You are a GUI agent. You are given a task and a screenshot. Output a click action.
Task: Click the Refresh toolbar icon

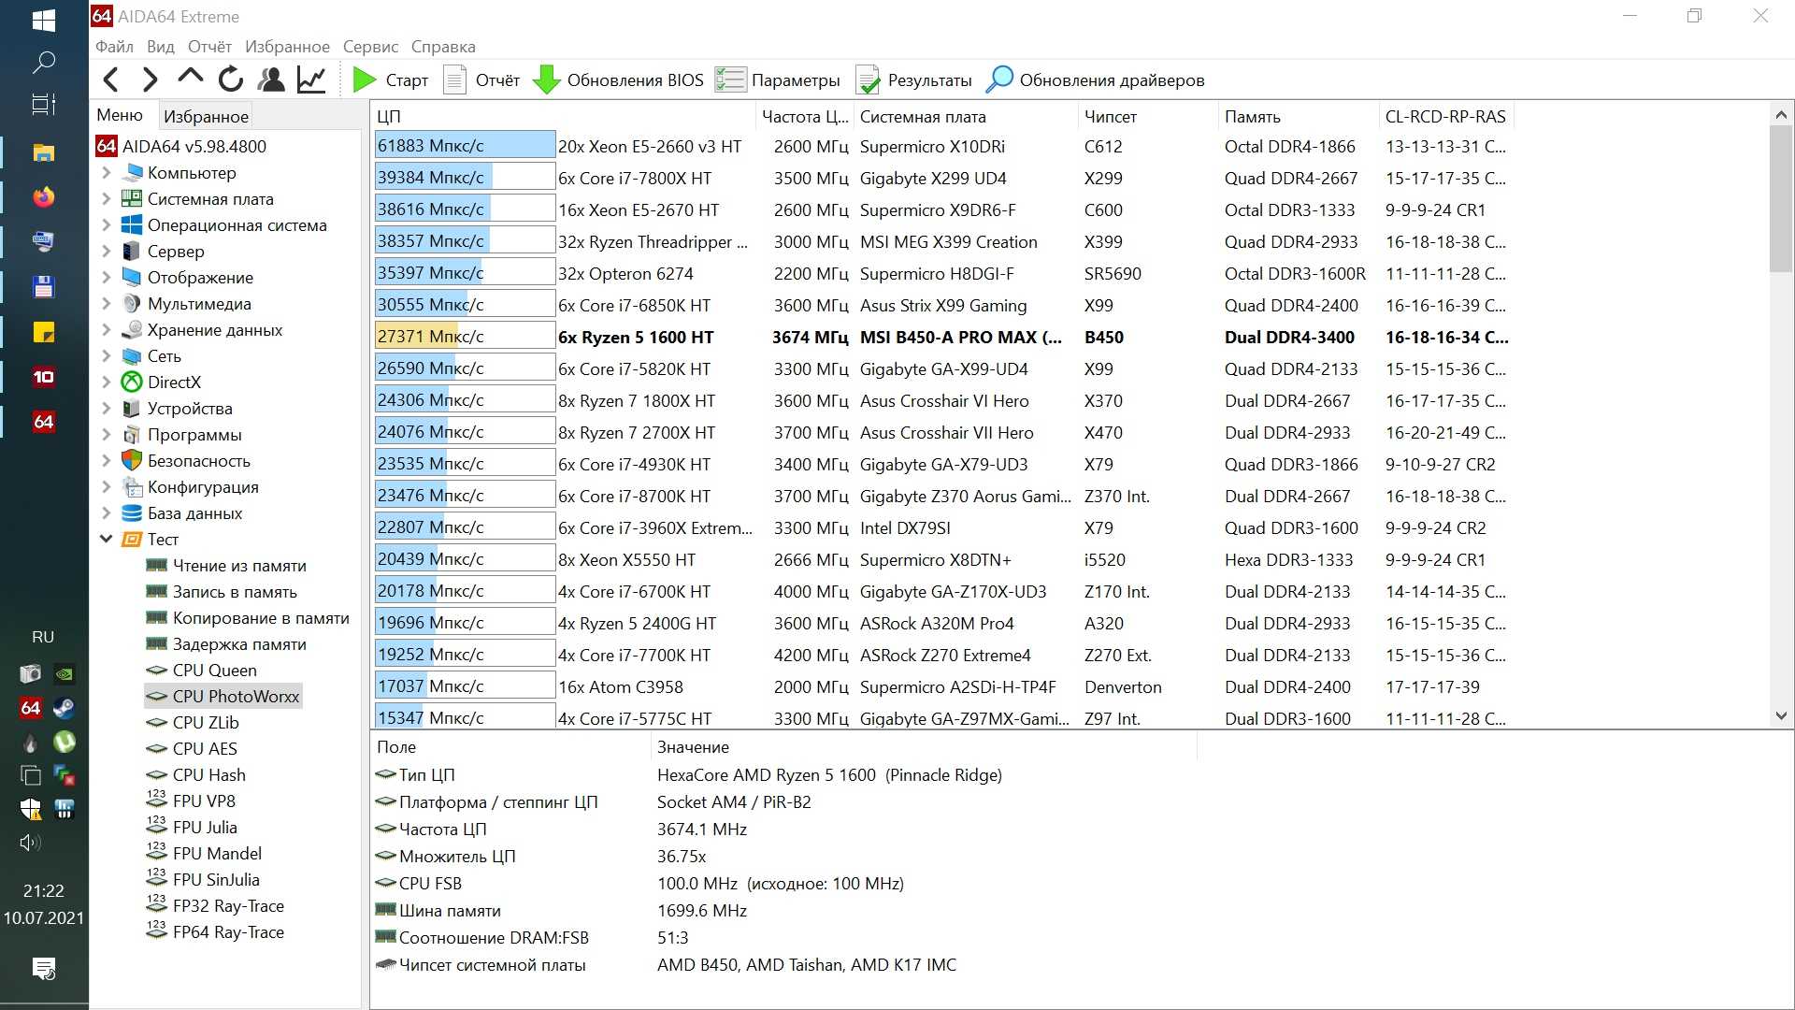pos(231,80)
